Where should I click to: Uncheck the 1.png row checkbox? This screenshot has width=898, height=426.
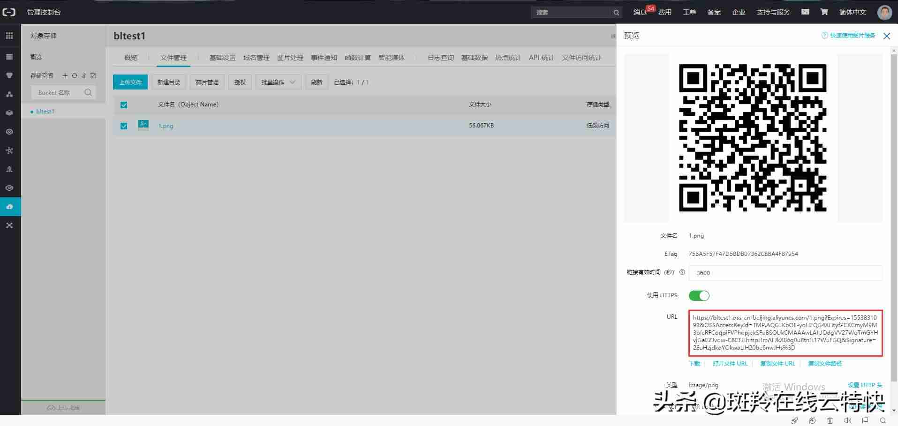pyautogui.click(x=124, y=126)
